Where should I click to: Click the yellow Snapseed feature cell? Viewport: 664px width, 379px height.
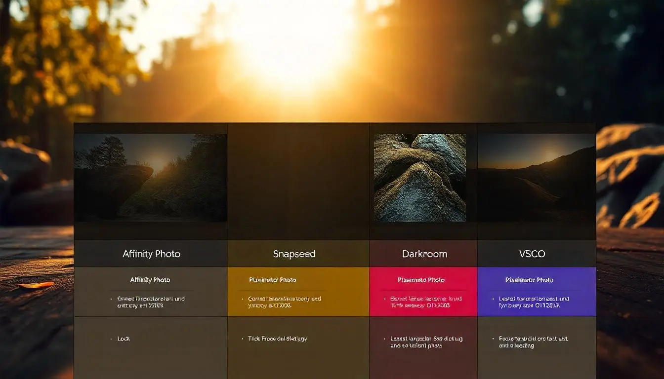tap(298, 292)
